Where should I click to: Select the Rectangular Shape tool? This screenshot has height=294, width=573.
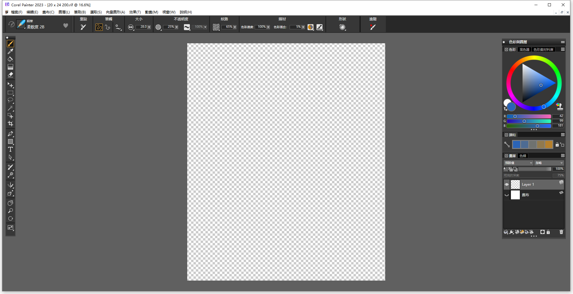pyautogui.click(x=10, y=141)
